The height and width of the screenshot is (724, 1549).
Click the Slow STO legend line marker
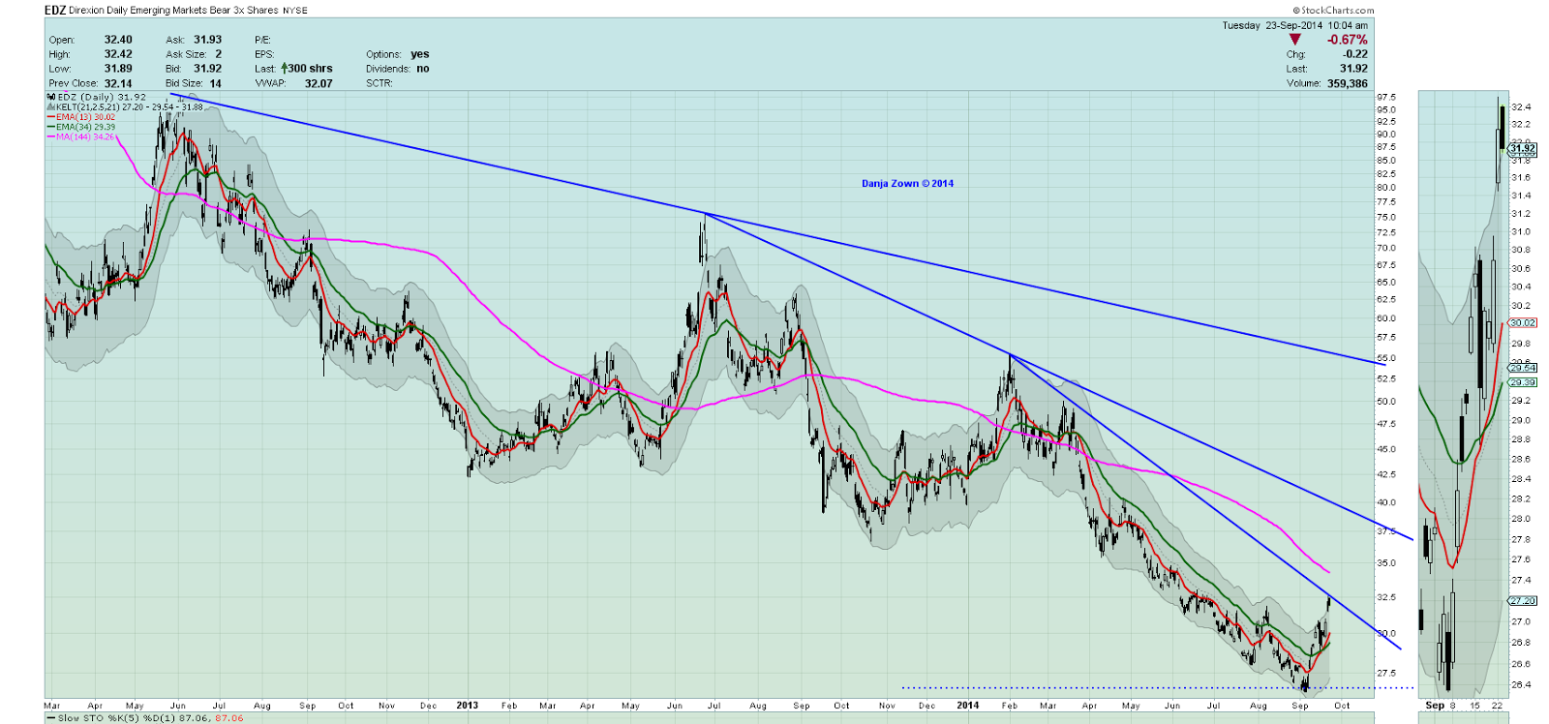(x=50, y=718)
